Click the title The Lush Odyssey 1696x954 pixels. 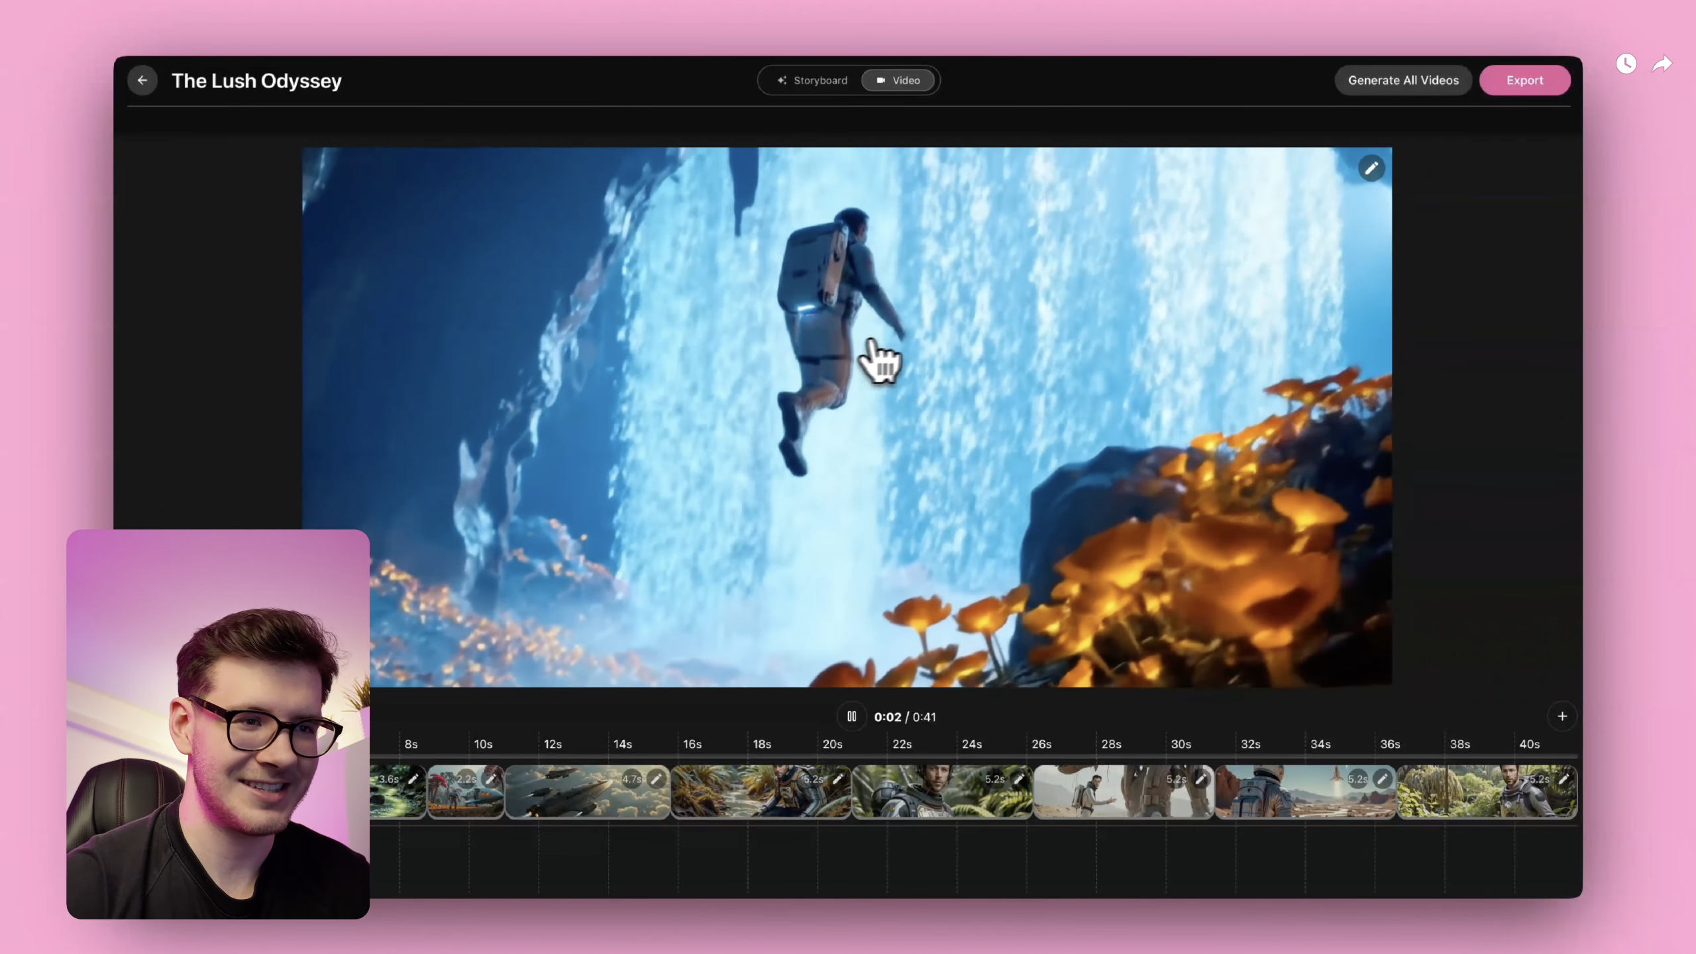257,80
